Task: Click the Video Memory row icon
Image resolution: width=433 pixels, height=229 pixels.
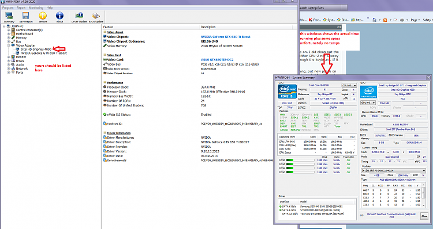Action: click(x=105, y=46)
